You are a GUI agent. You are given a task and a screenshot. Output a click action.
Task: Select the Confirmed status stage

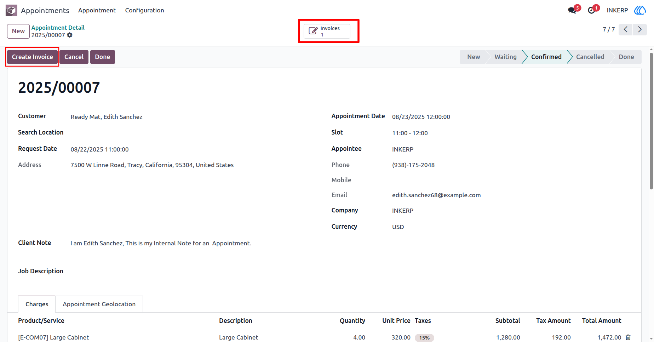pos(546,57)
